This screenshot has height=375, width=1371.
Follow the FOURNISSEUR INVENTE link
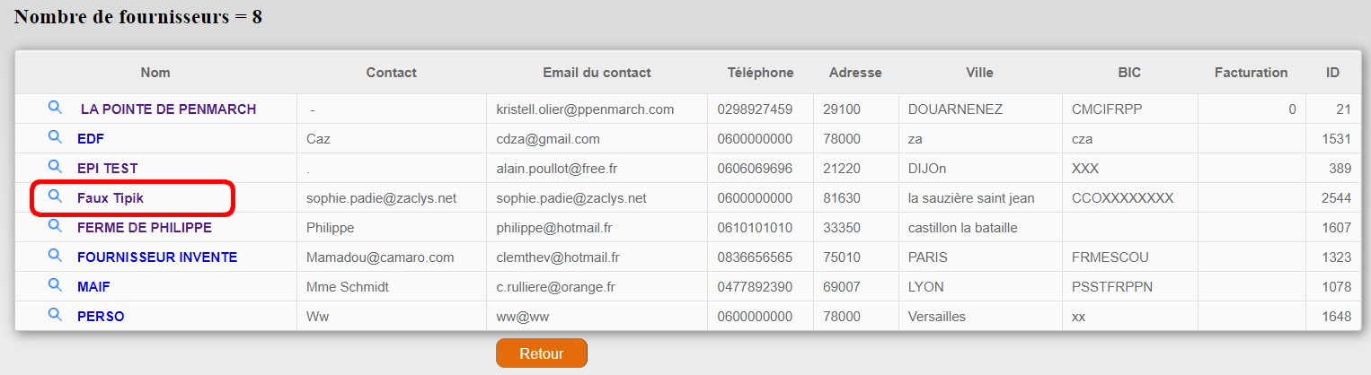pos(157,257)
